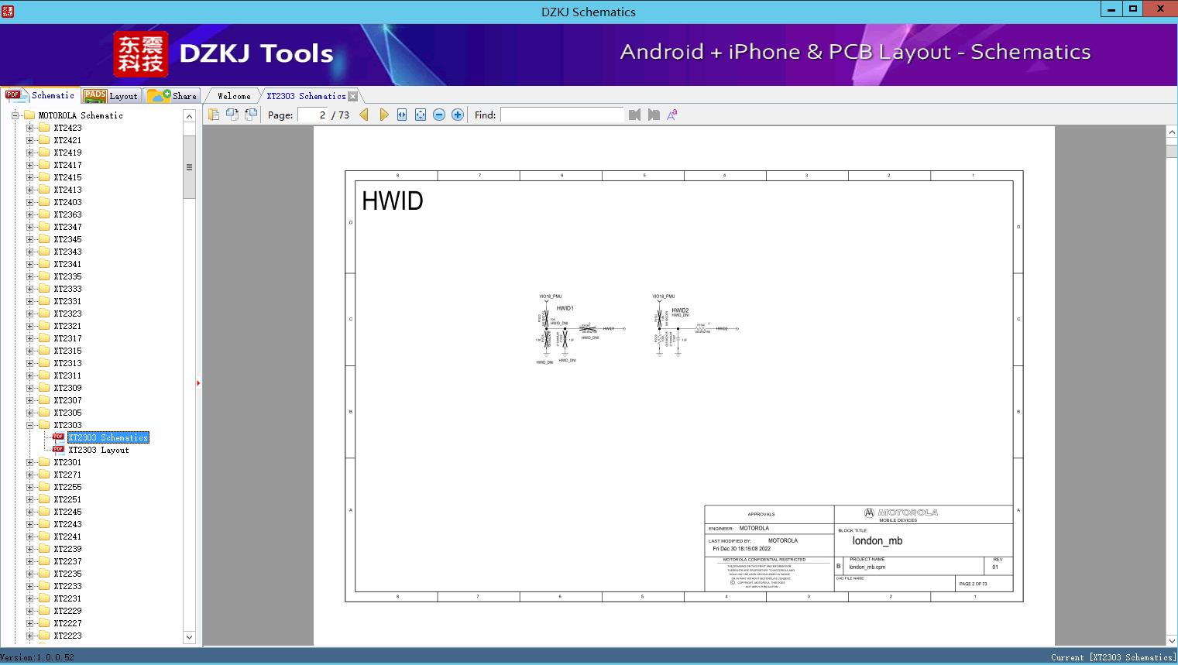Select the MOTOROLA Schematic root item

click(81, 115)
